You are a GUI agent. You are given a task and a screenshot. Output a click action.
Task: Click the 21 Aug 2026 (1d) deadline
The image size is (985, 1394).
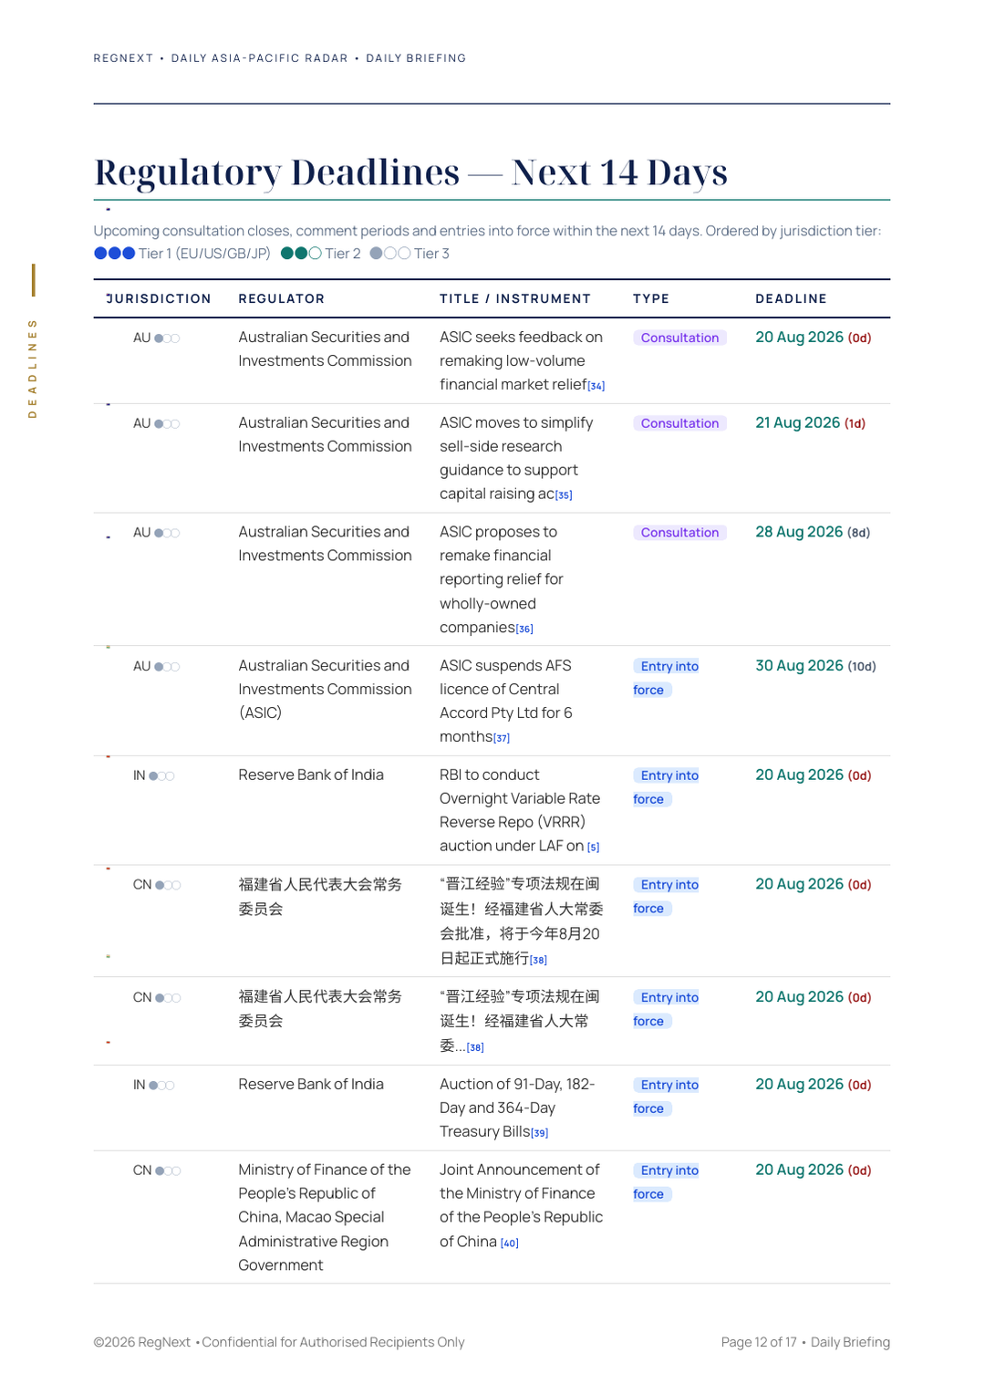[810, 423]
